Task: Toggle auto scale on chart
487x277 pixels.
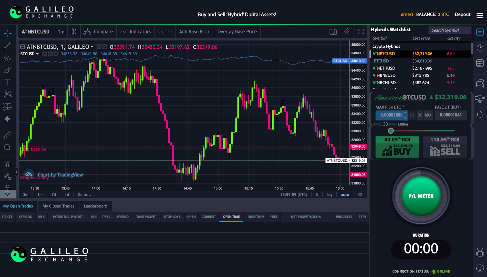Action: pos(345,195)
